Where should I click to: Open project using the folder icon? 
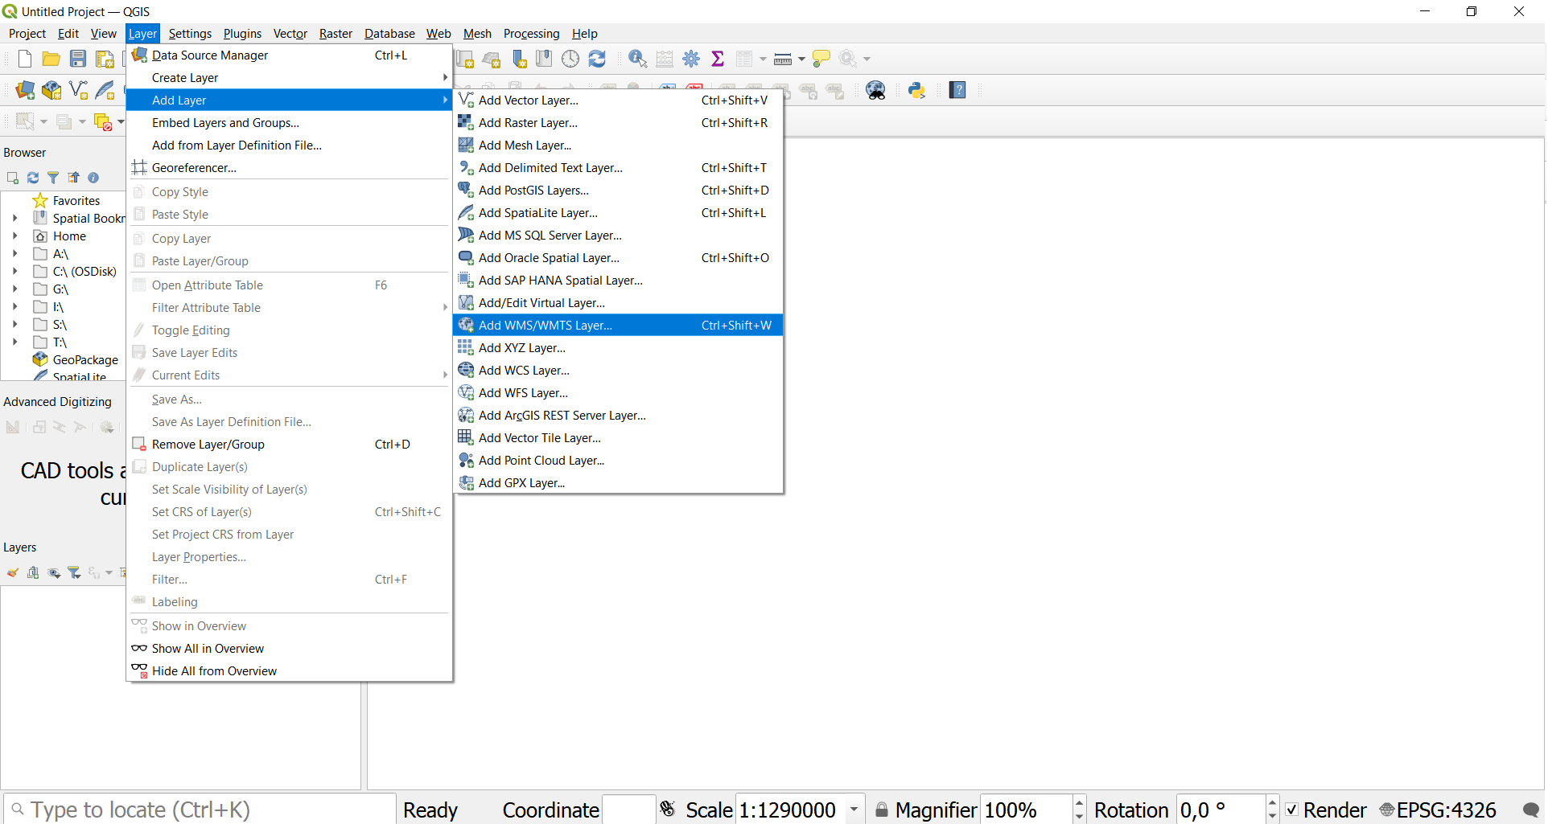click(x=51, y=59)
